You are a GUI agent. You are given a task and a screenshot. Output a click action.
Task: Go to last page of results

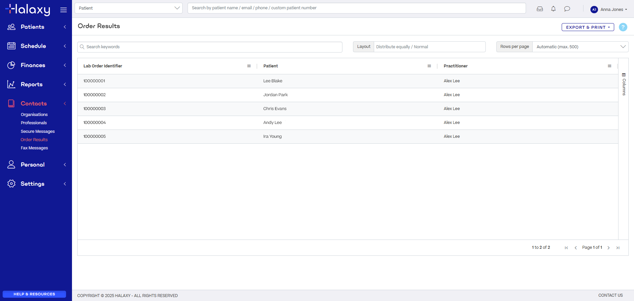[x=618, y=248]
